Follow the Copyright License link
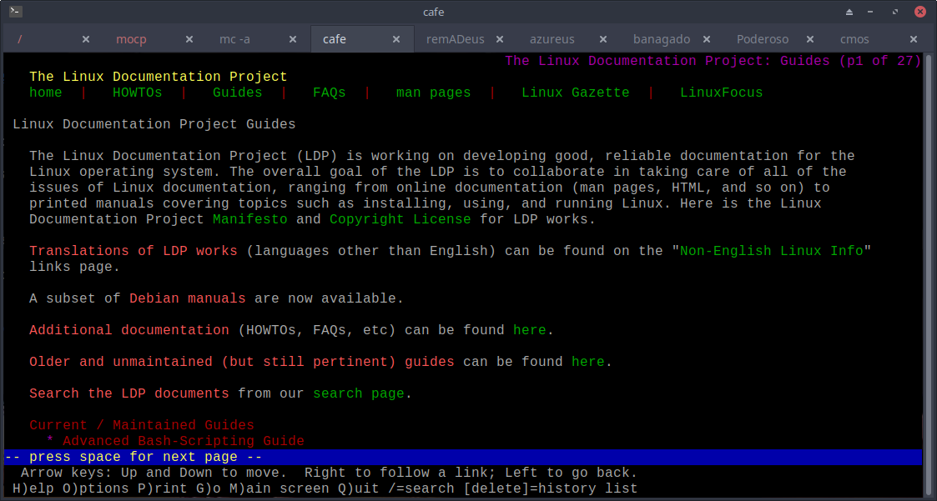Image resolution: width=937 pixels, height=501 pixels. click(400, 219)
